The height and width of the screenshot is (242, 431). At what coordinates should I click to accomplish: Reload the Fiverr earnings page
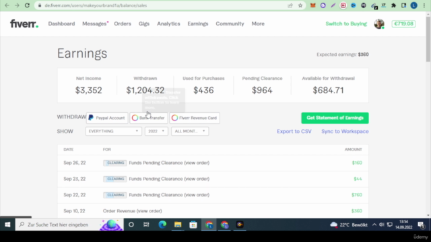click(27, 5)
